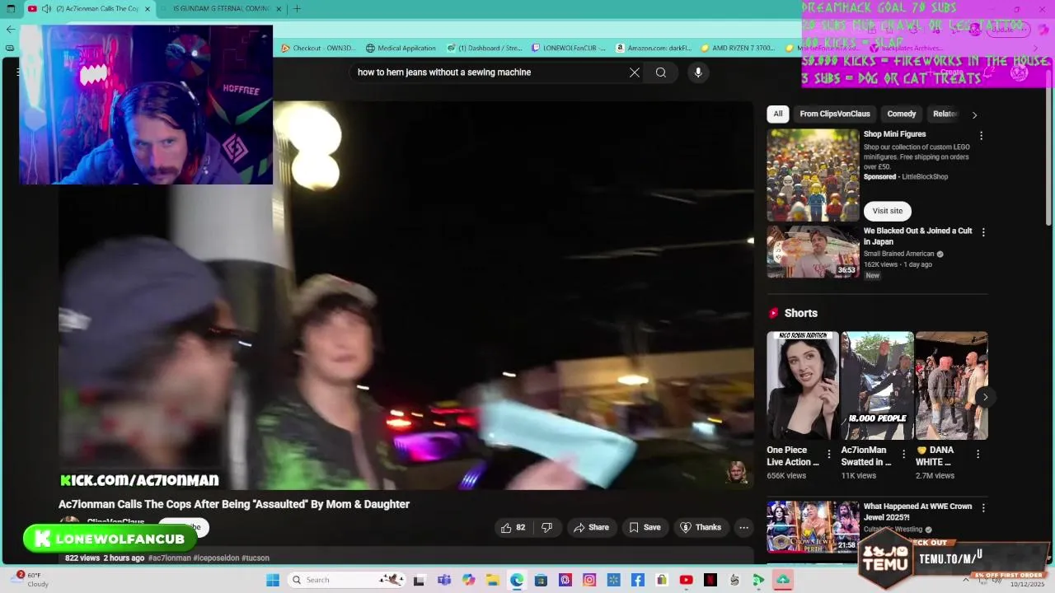Open more actions ellipsis beside Thanks
This screenshot has width=1055, height=593.
[x=743, y=527]
